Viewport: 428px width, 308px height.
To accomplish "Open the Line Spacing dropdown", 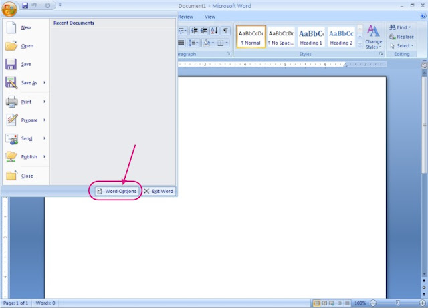I will pos(193,43).
